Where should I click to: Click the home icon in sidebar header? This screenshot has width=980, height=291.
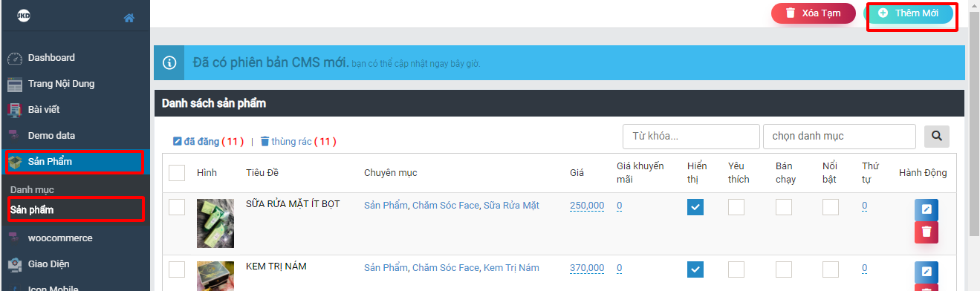(x=129, y=18)
